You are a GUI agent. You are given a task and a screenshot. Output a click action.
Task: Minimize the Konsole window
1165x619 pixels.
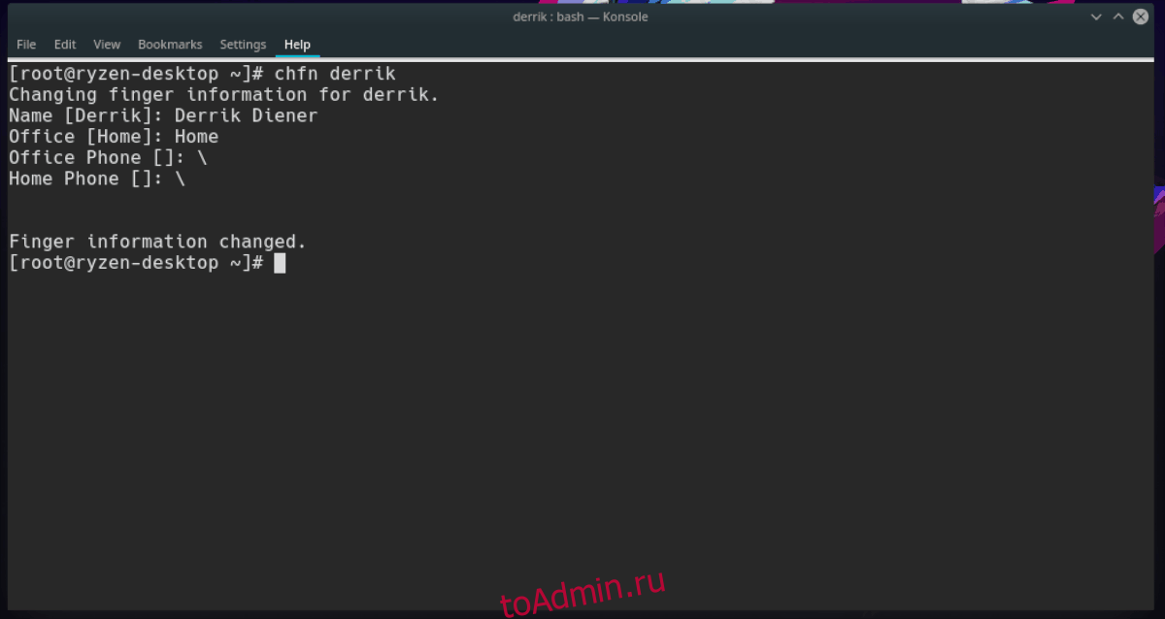coord(1095,16)
